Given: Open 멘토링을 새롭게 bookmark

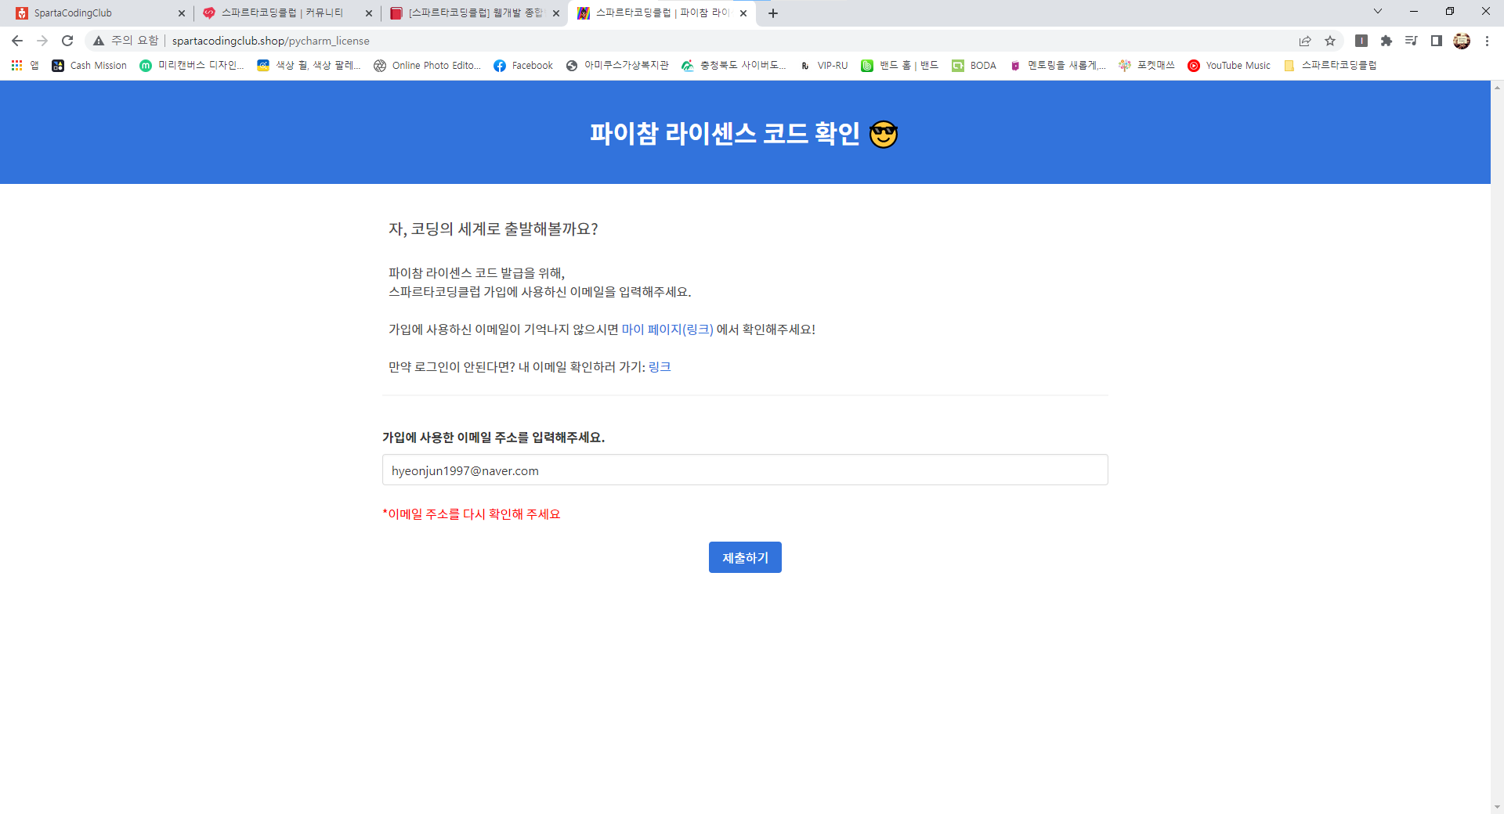Looking at the screenshot, I should coord(1057,66).
